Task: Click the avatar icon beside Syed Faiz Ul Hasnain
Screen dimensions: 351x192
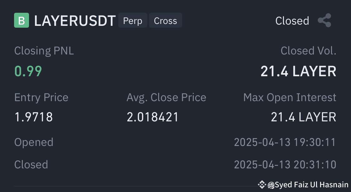Action: pos(271,185)
